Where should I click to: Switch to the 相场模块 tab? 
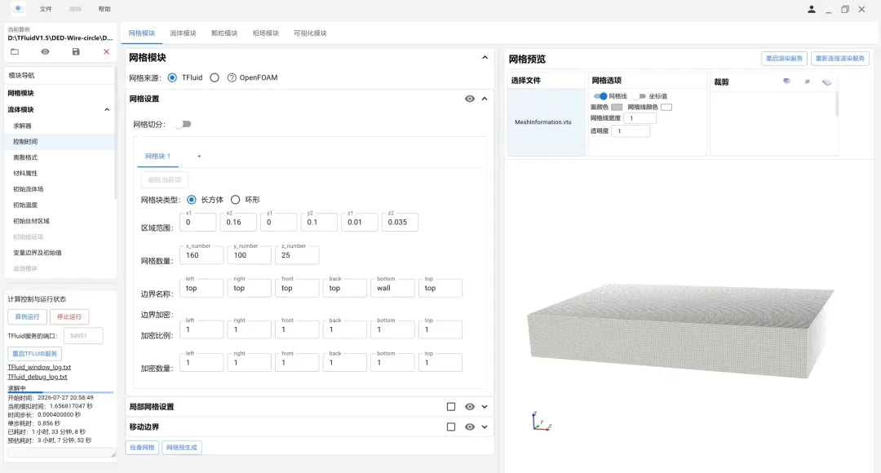click(266, 33)
